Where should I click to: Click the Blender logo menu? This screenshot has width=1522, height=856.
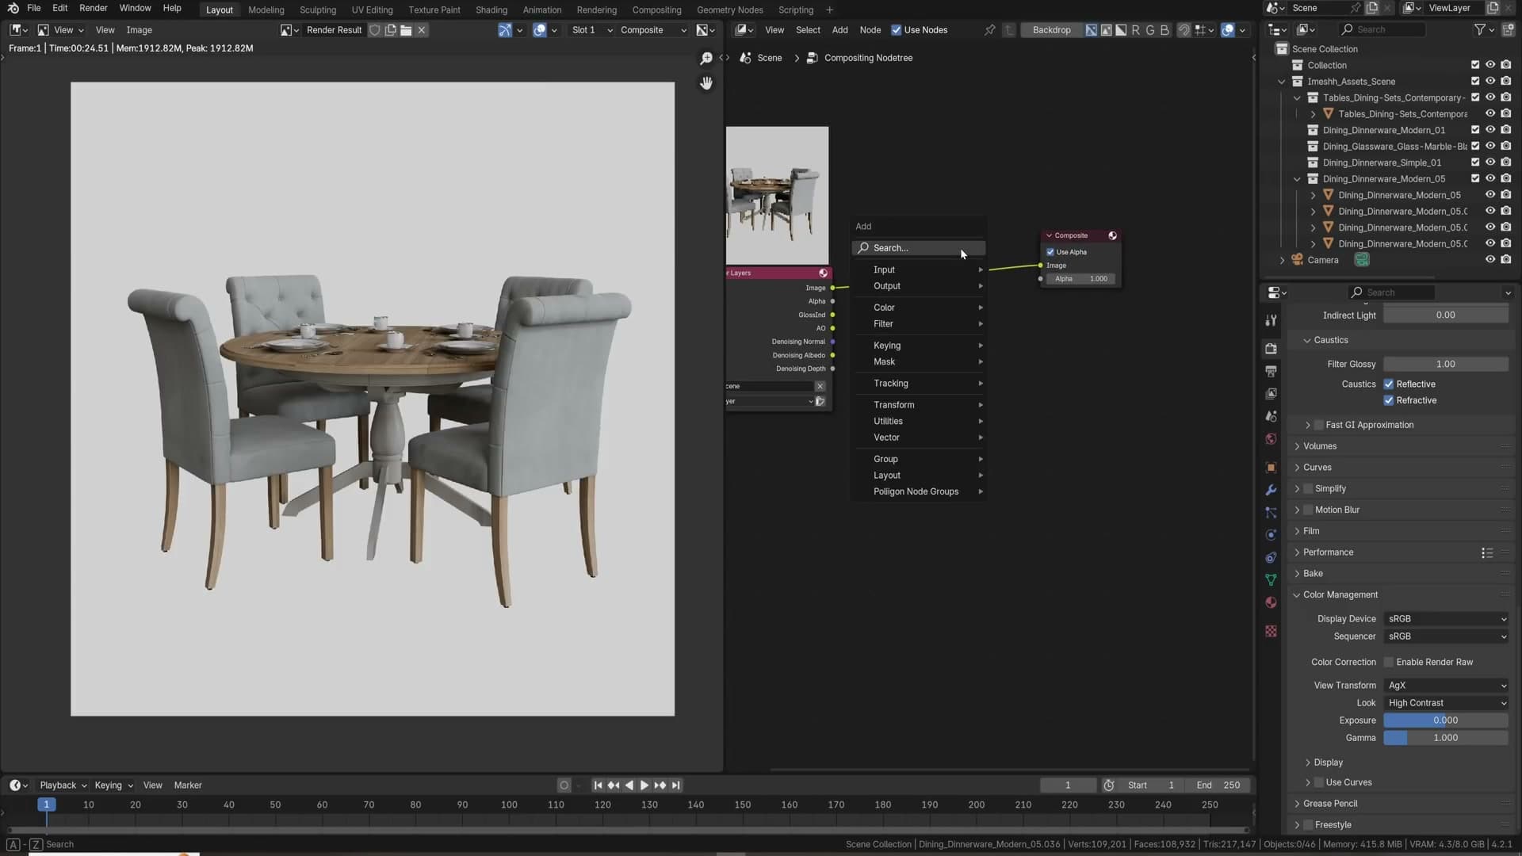(13, 8)
